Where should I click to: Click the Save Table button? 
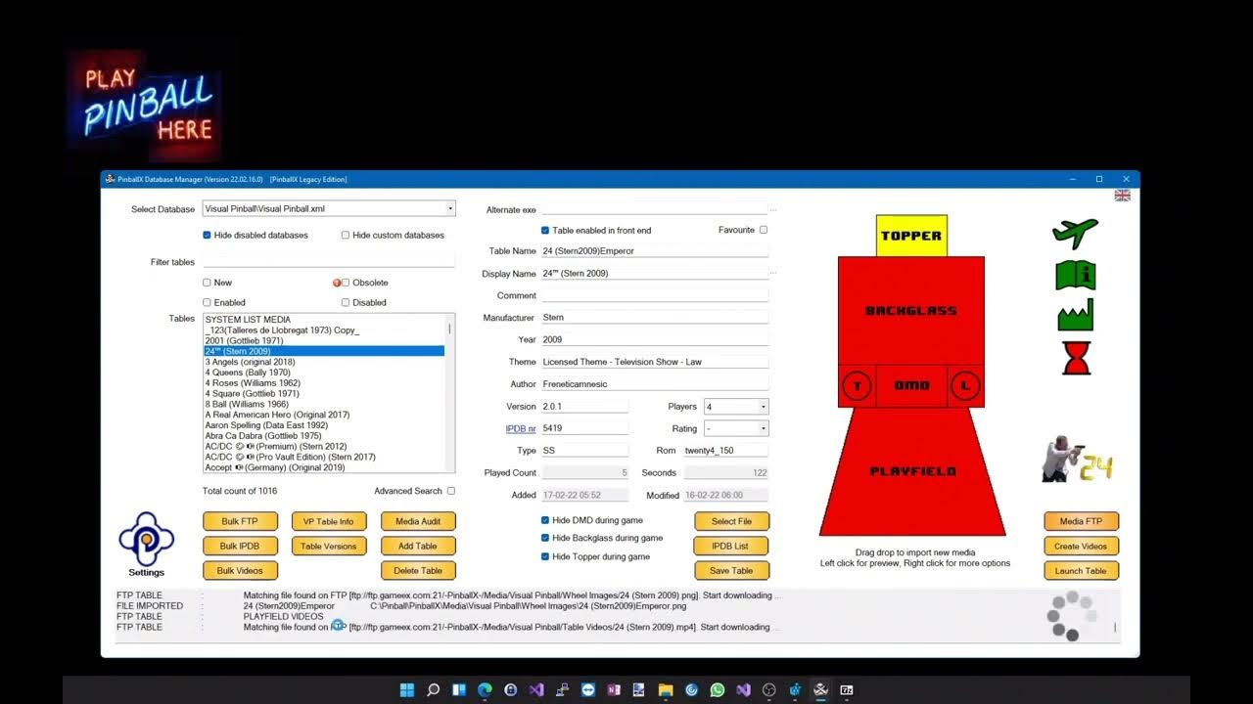tap(731, 570)
